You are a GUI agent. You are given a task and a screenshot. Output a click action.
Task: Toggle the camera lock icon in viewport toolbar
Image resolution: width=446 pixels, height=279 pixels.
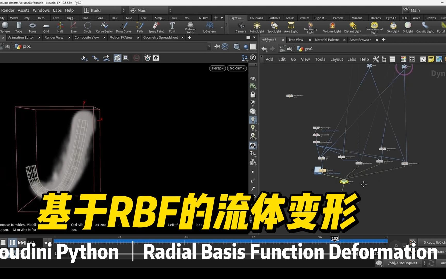tap(253, 94)
